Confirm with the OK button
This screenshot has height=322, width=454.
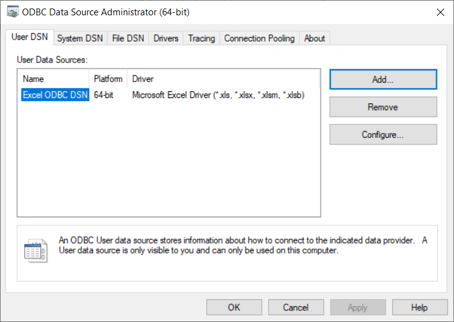tap(234, 307)
